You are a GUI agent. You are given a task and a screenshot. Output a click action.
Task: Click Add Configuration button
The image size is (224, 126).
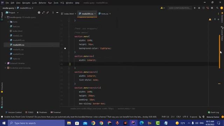pos(180,8)
